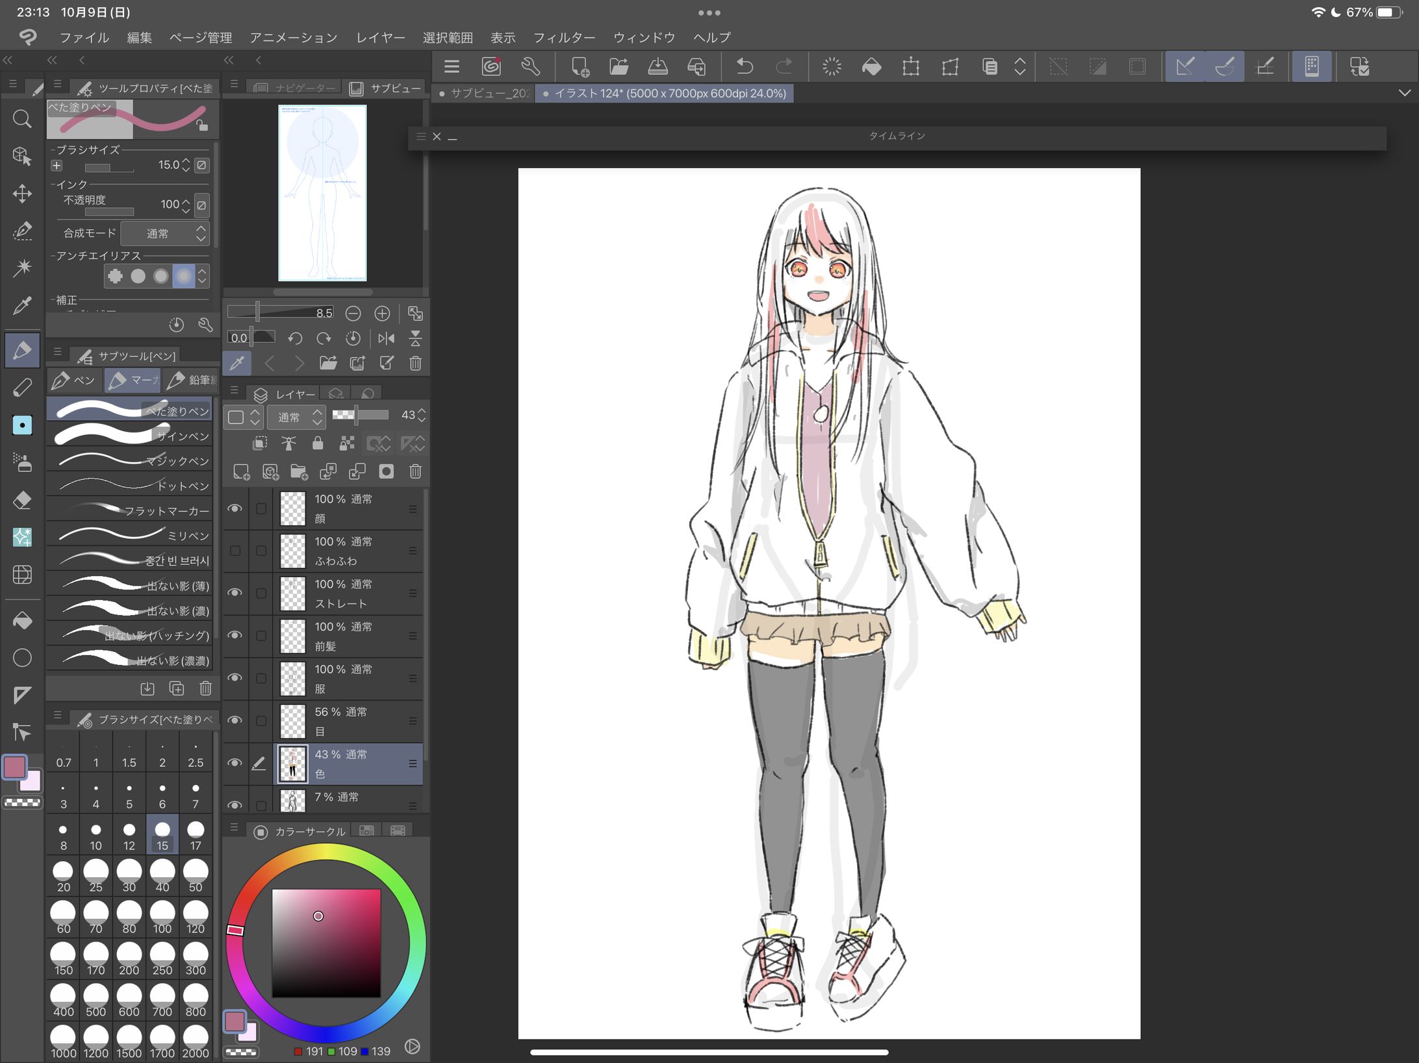Open the 合成モード blend mode dropdown

point(165,233)
